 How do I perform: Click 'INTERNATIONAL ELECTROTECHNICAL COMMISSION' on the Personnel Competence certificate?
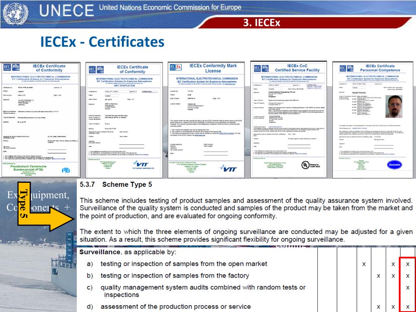tap(373, 76)
